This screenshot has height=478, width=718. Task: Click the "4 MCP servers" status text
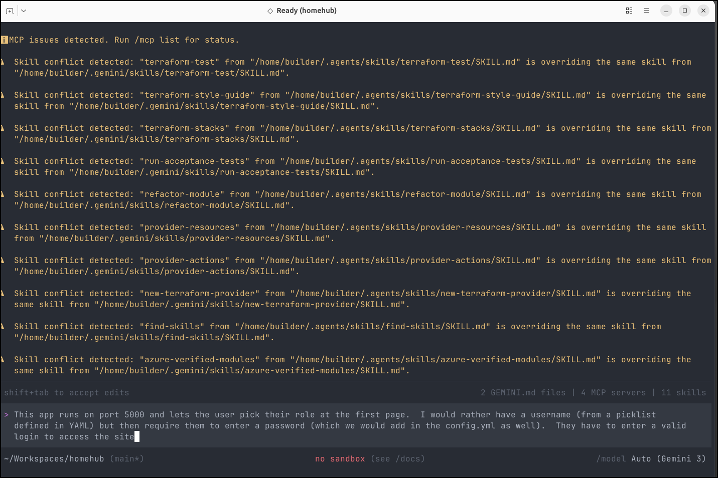(x=613, y=393)
